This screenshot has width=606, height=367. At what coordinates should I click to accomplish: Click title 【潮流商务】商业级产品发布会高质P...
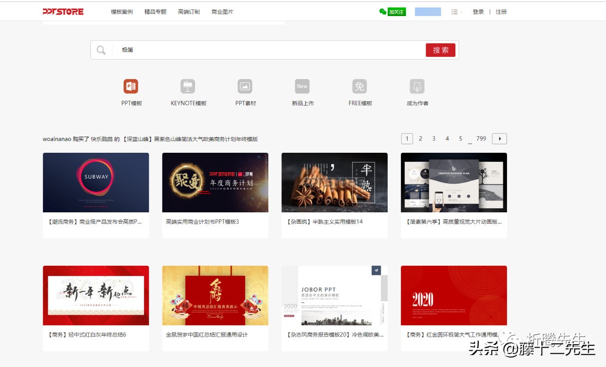tap(95, 222)
